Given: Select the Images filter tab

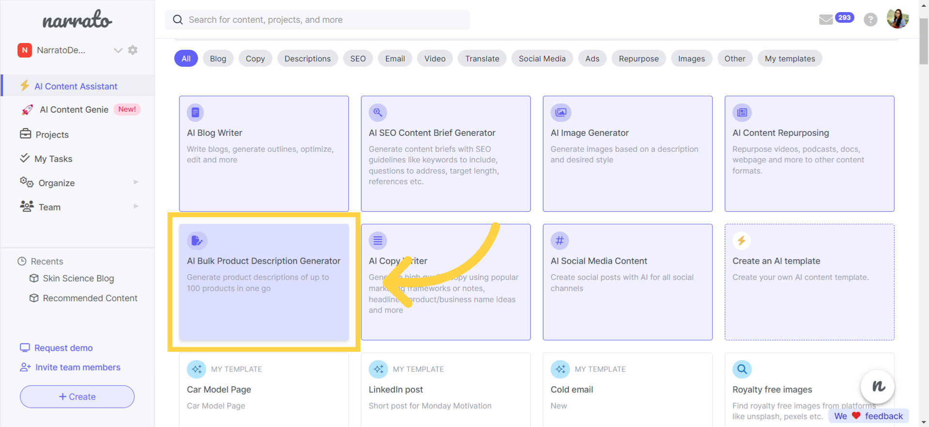Looking at the screenshot, I should [x=691, y=59].
